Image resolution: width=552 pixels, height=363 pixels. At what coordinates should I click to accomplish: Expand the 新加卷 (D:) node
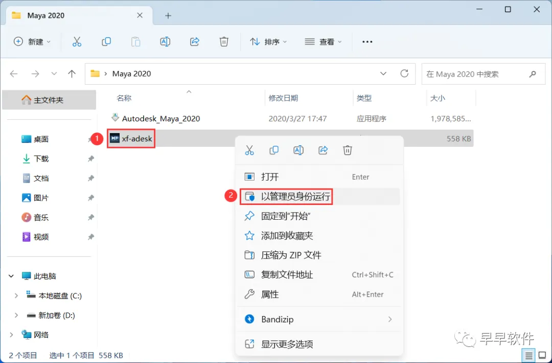[16, 316]
